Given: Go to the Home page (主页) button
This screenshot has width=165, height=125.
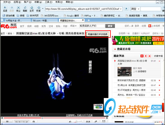Looking at the screenshot, I should (32, 9).
